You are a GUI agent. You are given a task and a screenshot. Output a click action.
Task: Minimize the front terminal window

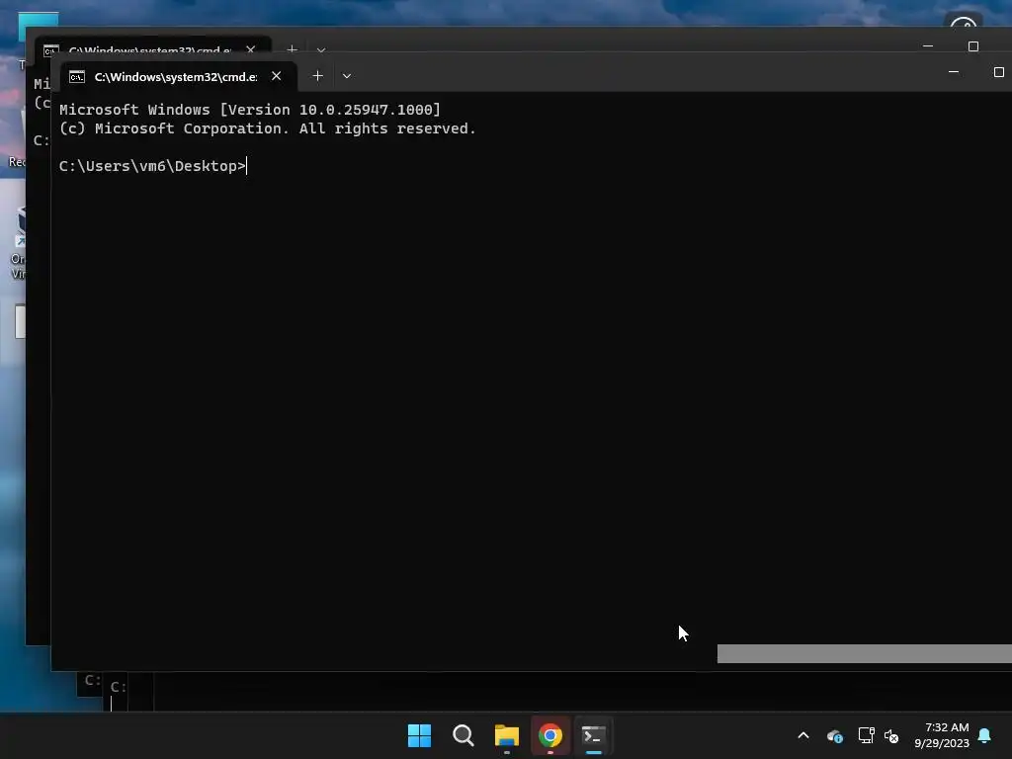pyautogui.click(x=954, y=72)
